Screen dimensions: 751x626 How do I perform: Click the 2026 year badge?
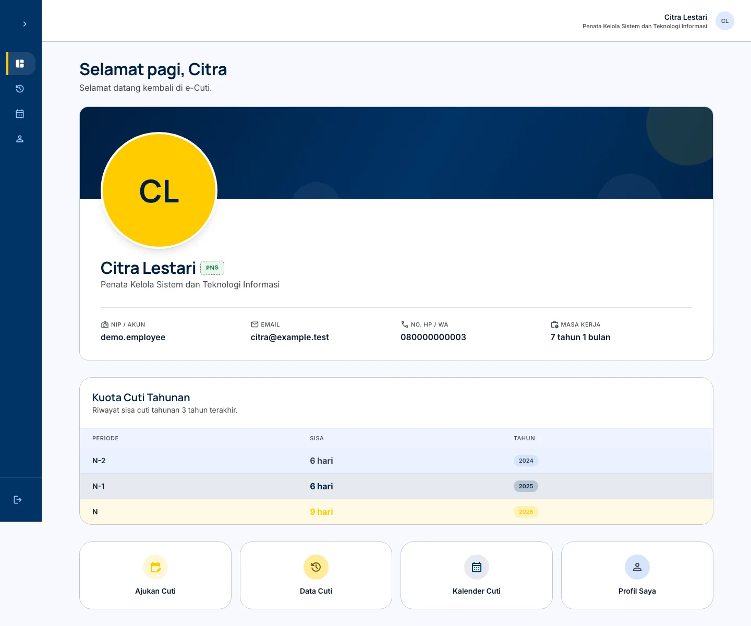526,512
